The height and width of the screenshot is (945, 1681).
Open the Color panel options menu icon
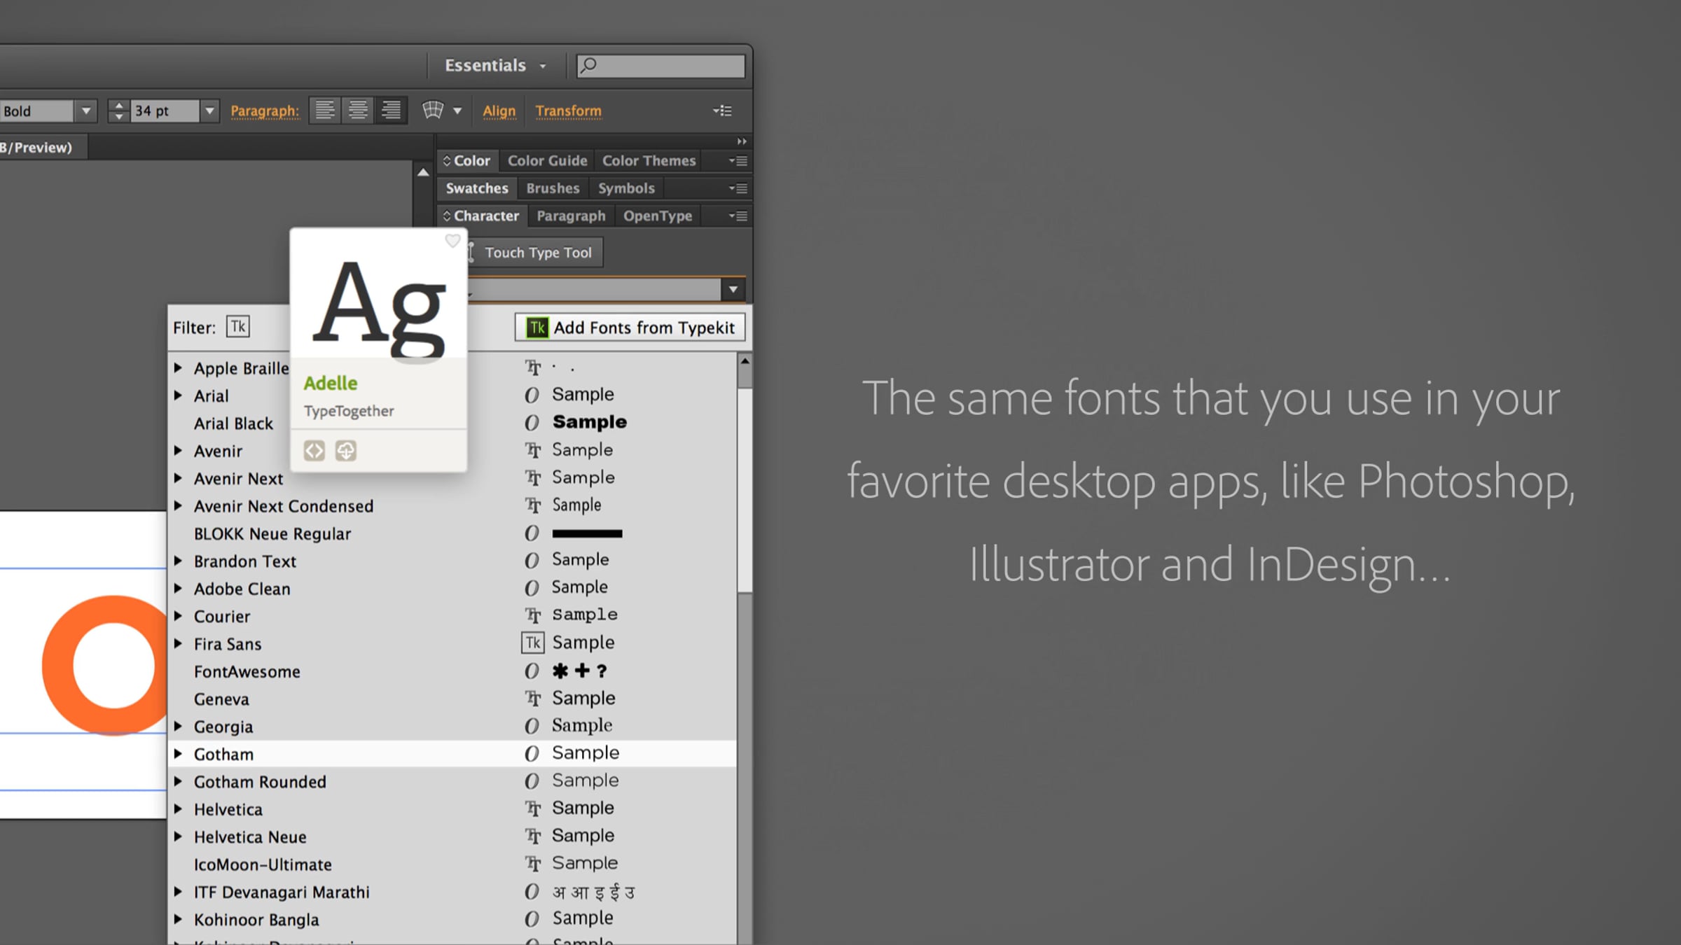tap(738, 161)
